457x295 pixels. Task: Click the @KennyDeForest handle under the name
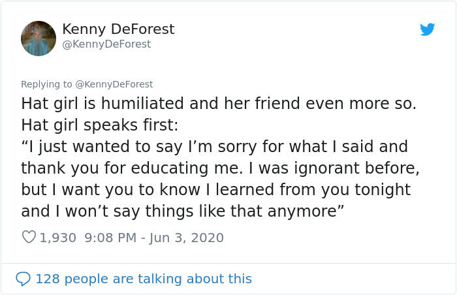point(106,44)
